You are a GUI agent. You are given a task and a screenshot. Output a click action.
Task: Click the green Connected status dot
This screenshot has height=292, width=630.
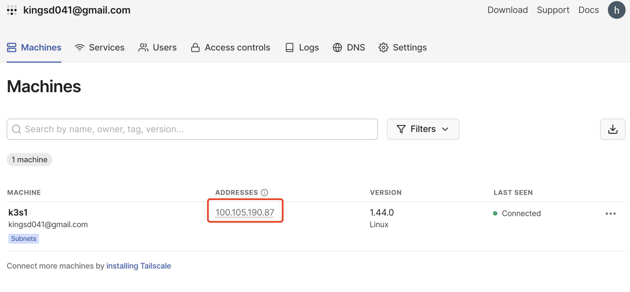495,213
